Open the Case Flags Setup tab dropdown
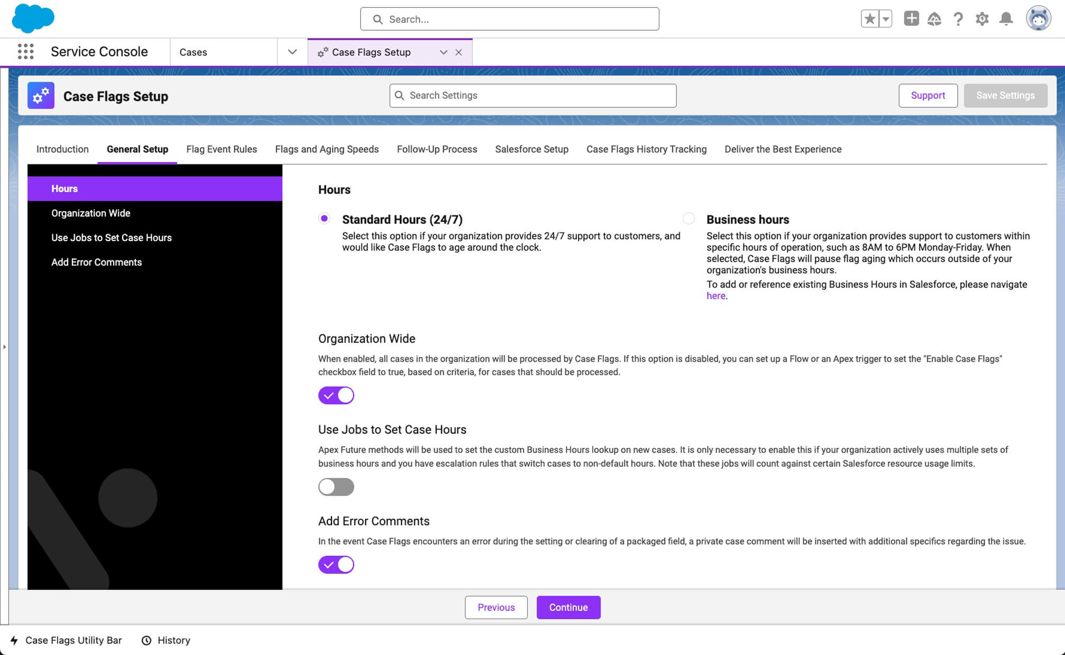Screen dimensions: 1065x655 [x=443, y=52]
